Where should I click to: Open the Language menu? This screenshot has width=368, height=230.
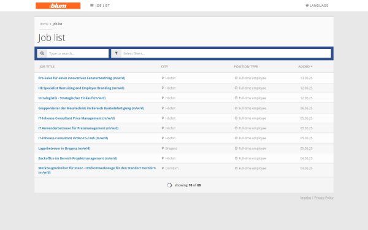[x=317, y=6]
